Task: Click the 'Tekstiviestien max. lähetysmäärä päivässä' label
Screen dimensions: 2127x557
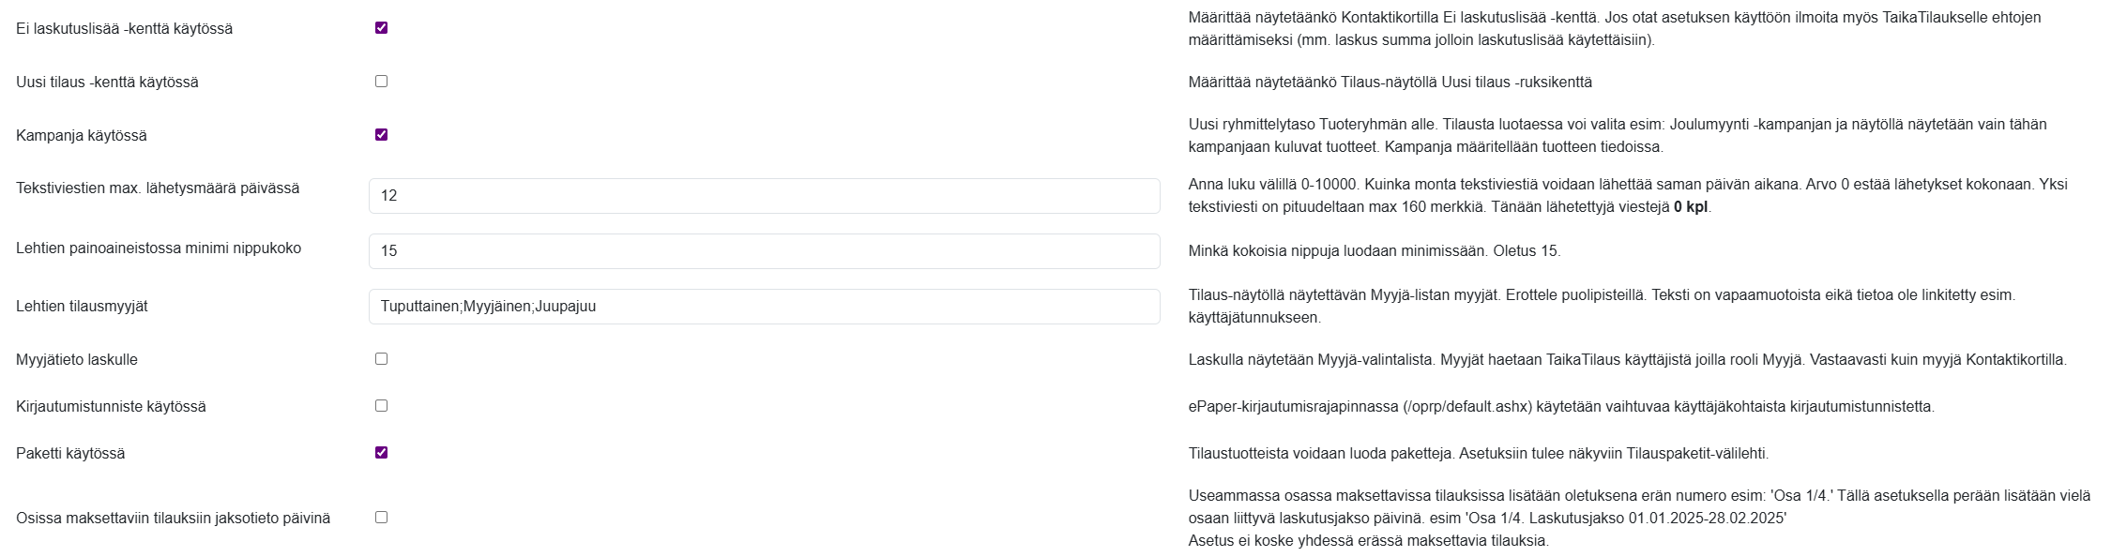Action: point(158,188)
